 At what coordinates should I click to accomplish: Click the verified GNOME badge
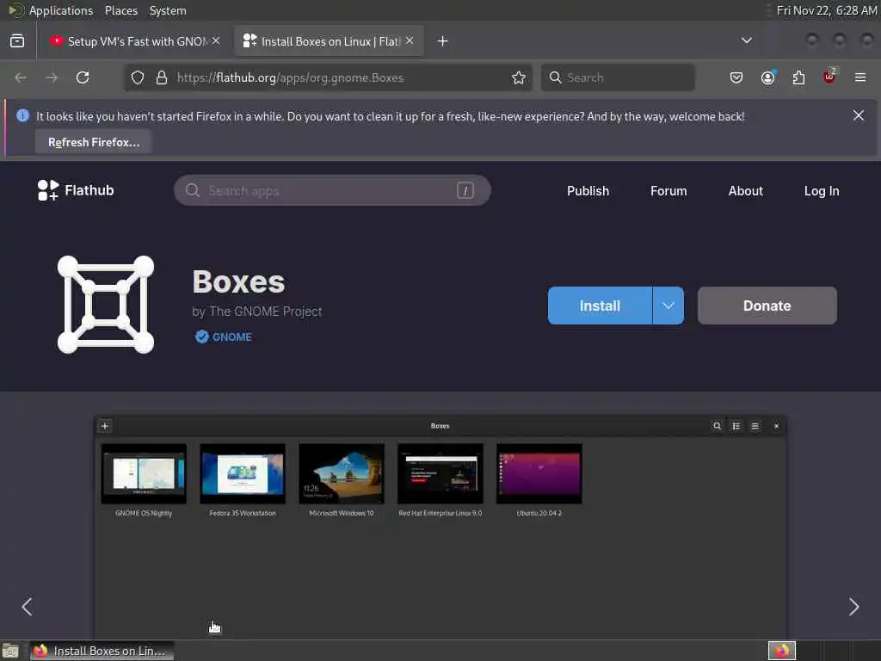(x=223, y=337)
